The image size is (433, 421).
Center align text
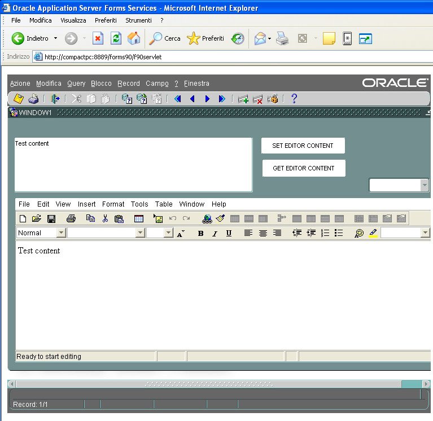coord(263,233)
